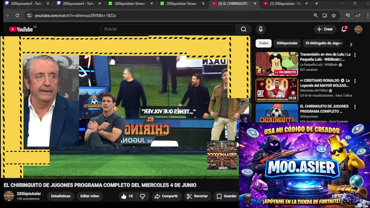Screen dimensions: 370x208
Task: Select the 200iqonAsier filter chip
Action: (287, 43)
